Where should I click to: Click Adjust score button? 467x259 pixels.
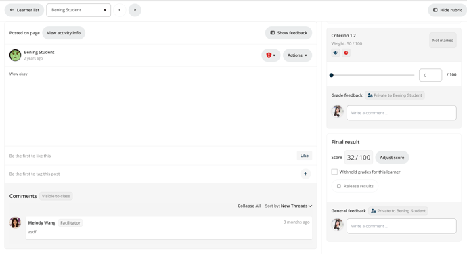(392, 157)
